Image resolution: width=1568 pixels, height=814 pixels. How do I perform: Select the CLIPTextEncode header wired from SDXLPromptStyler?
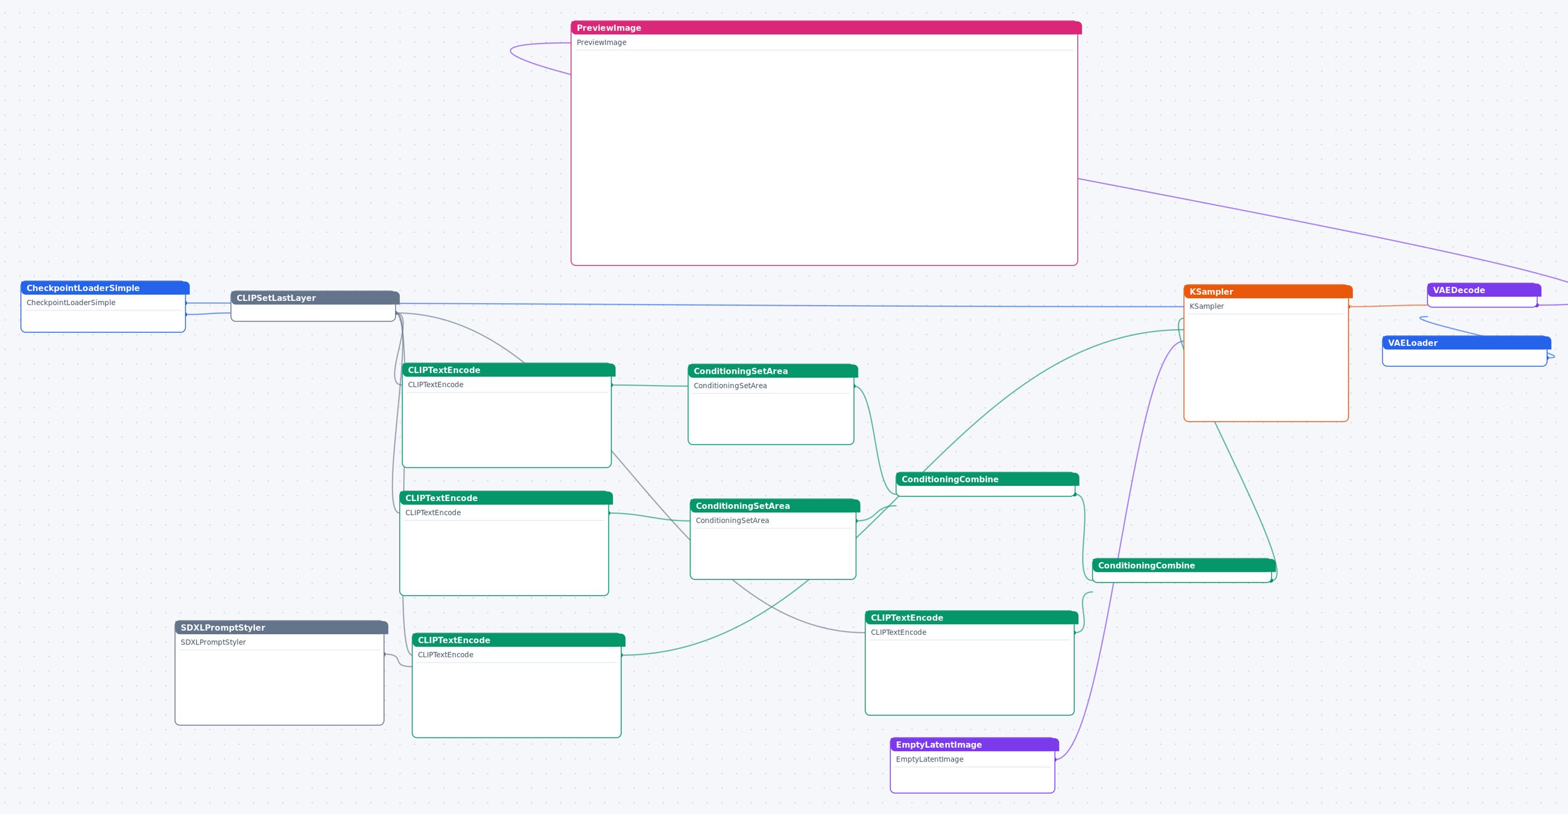(x=518, y=640)
